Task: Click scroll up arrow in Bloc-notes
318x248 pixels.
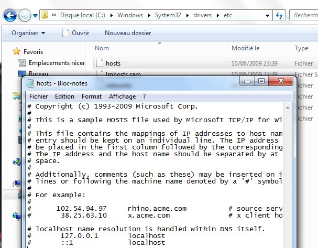Action: click(288, 107)
